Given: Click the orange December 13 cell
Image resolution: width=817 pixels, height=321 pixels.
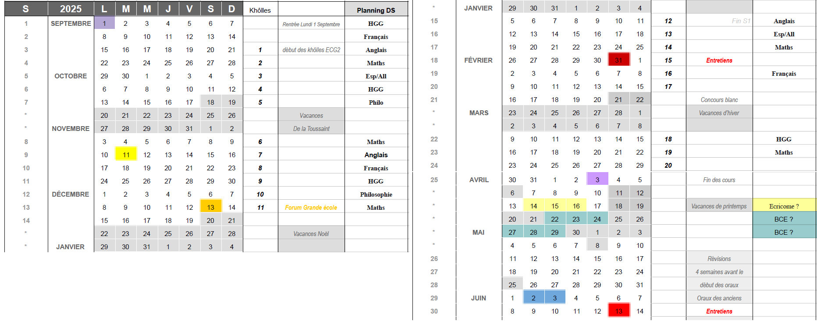Looking at the screenshot, I should (x=211, y=207).
